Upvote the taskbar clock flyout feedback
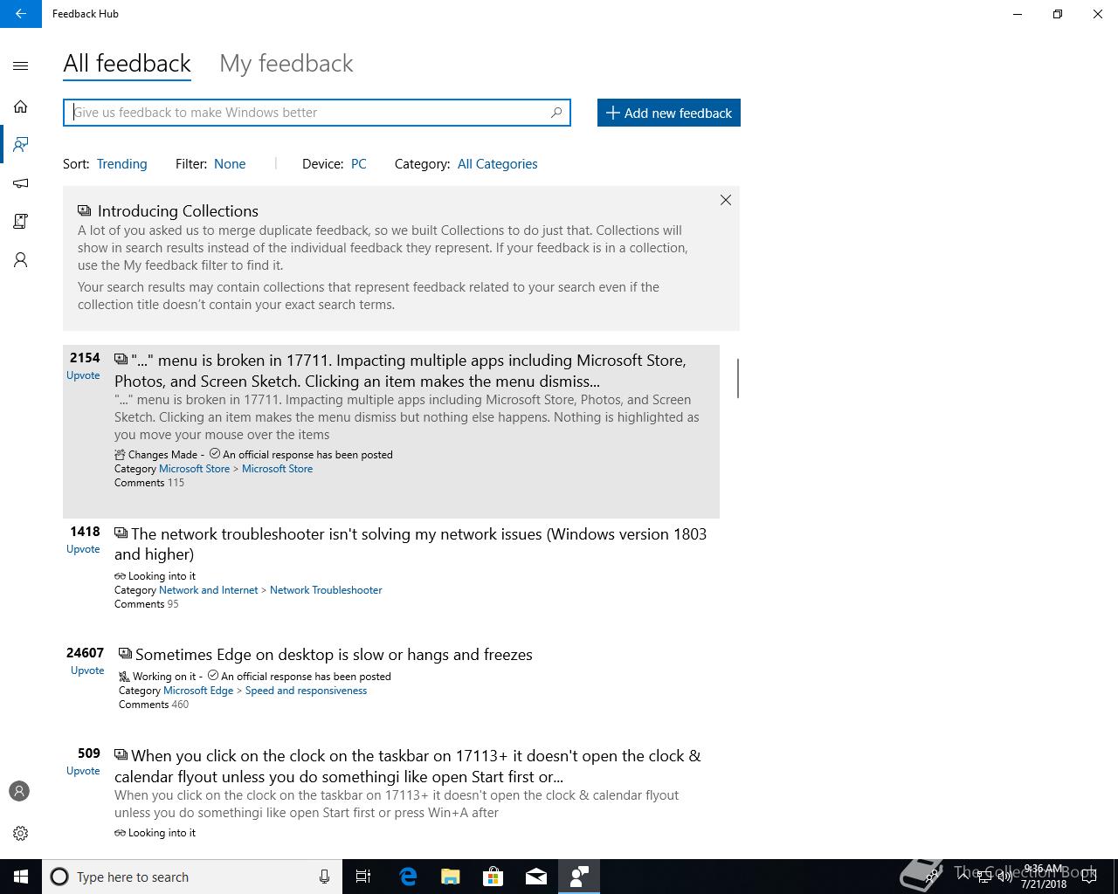1118x894 pixels. point(83,771)
